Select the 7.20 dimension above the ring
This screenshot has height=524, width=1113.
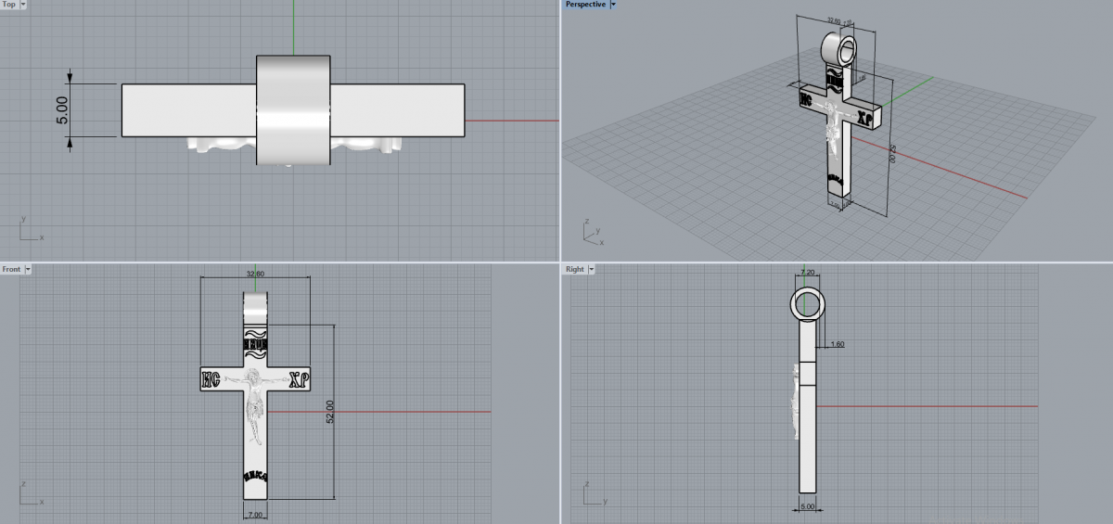coord(807,273)
